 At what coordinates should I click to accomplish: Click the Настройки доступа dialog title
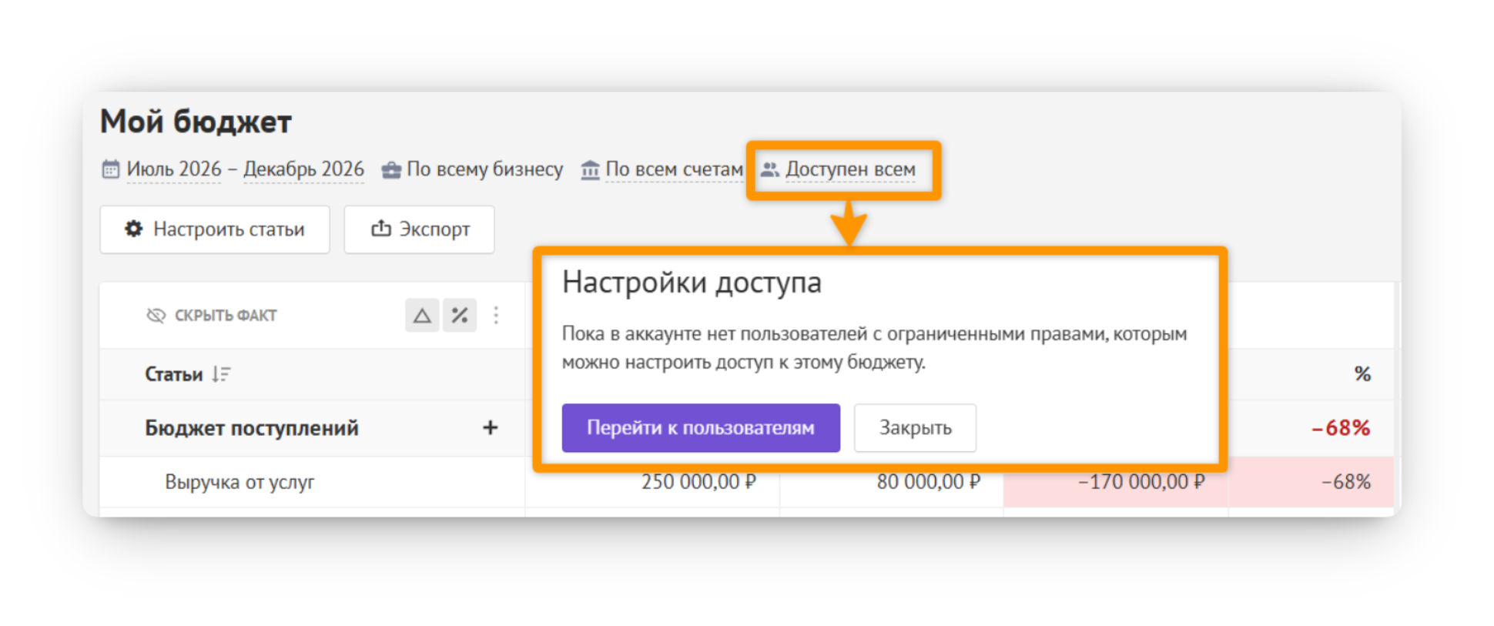[692, 283]
